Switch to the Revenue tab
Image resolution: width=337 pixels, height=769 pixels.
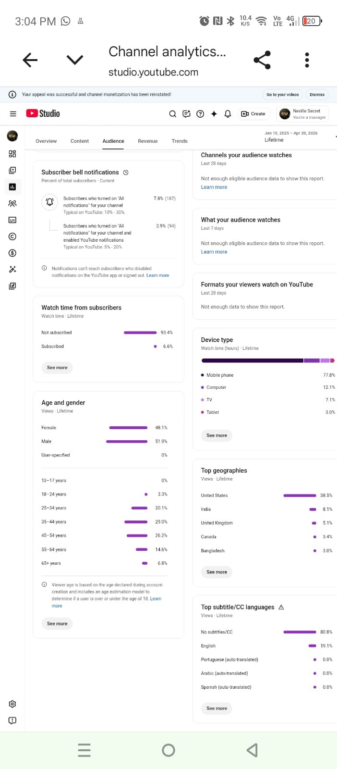coord(147,141)
